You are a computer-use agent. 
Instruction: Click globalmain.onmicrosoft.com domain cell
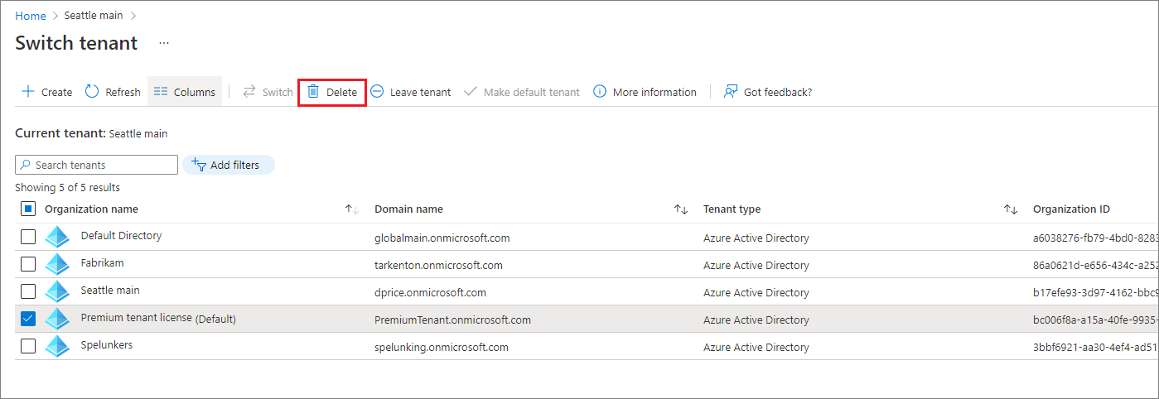click(442, 238)
